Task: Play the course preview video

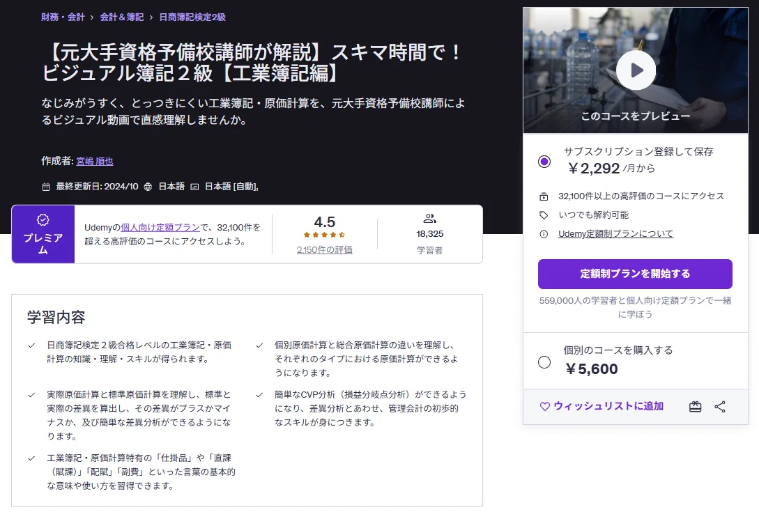Action: 636,70
